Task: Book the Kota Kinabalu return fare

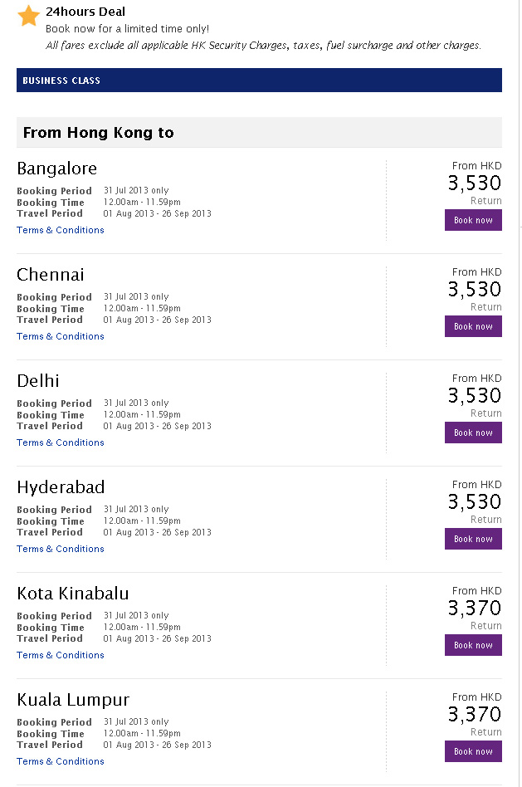Action: [473, 645]
